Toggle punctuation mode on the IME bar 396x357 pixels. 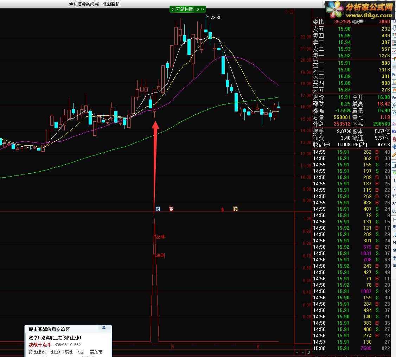coord(202,9)
